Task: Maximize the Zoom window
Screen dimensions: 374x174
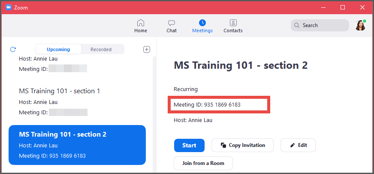Action: tap(342, 7)
